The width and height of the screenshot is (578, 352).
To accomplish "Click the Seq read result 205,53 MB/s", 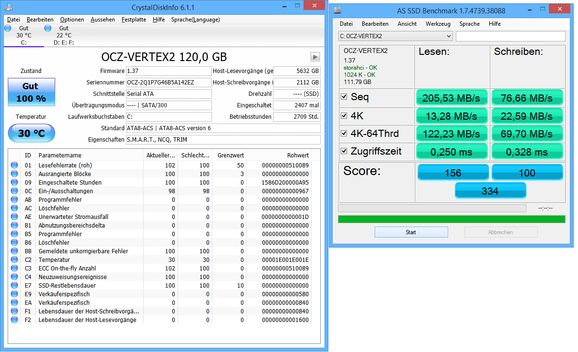I will click(x=452, y=98).
